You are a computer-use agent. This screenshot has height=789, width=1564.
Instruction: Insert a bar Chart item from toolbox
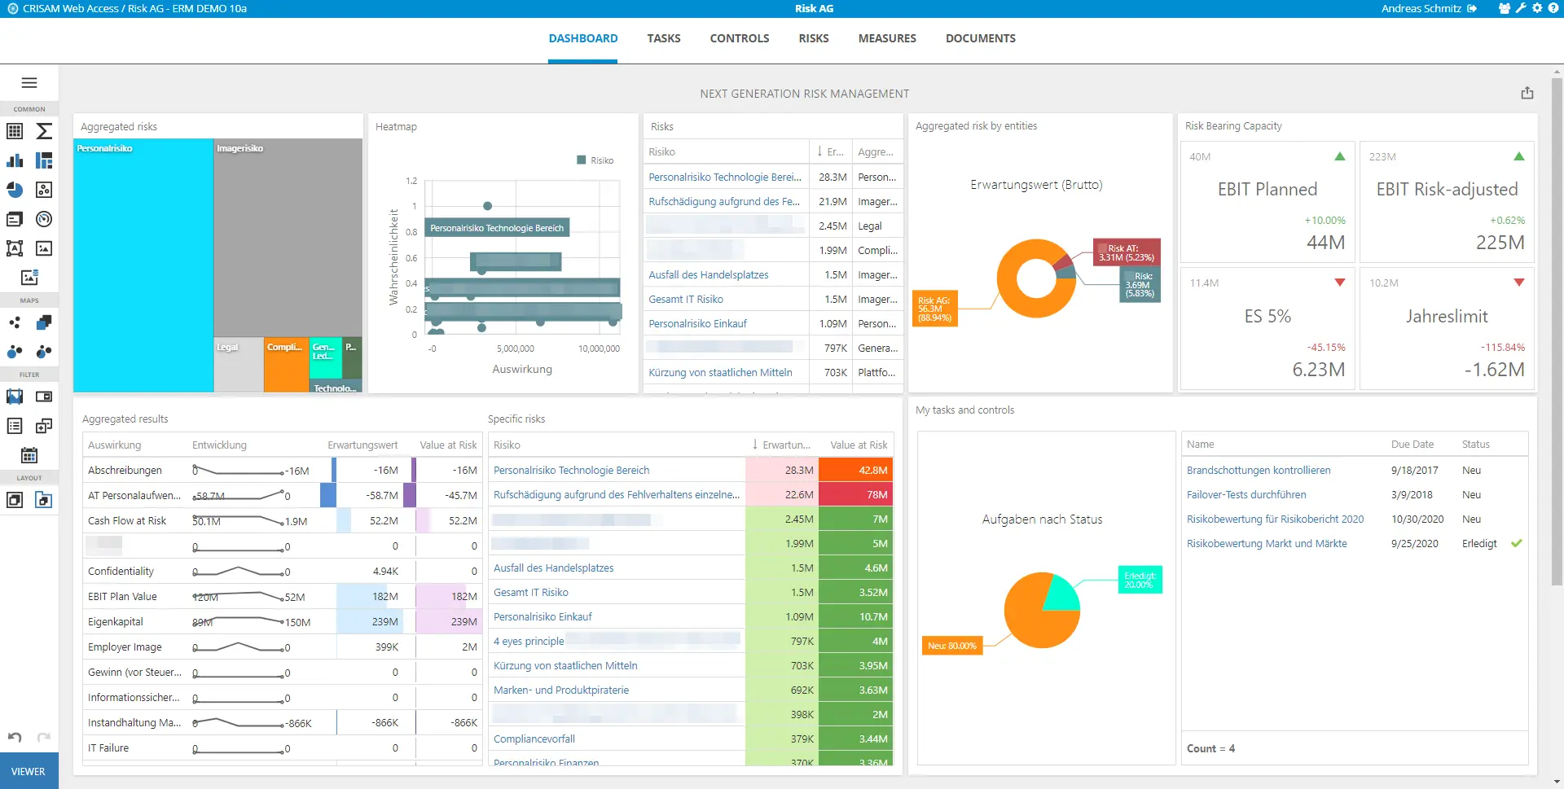(x=15, y=160)
